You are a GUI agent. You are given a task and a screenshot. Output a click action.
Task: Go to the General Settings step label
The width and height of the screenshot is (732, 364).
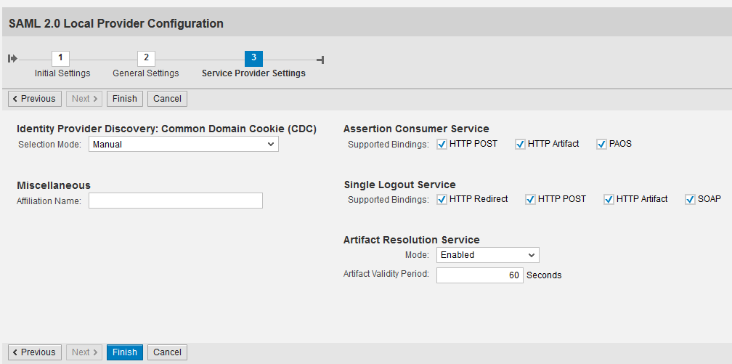pyautogui.click(x=145, y=73)
